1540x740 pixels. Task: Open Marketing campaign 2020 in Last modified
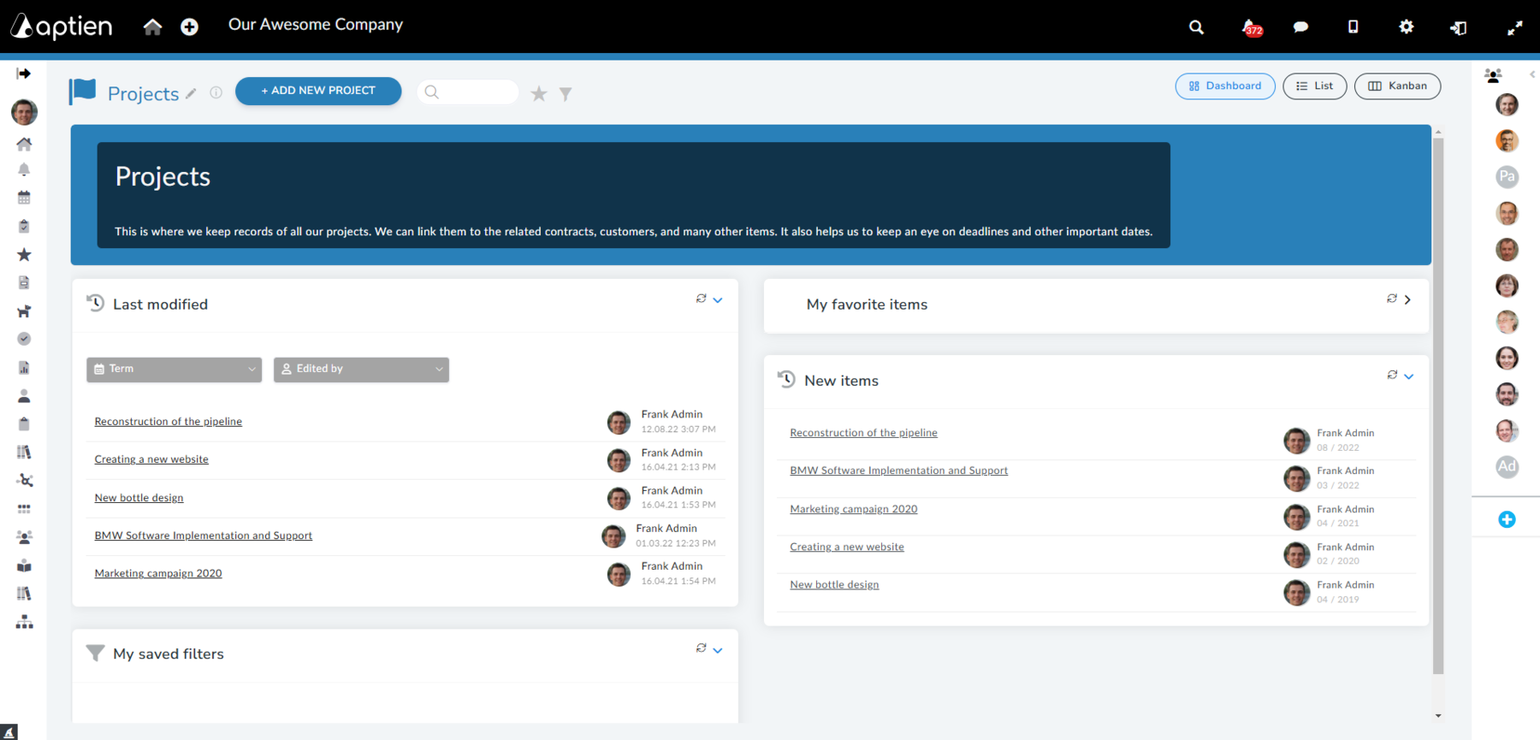click(x=158, y=573)
